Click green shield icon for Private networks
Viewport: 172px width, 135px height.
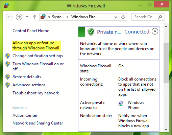(91, 32)
